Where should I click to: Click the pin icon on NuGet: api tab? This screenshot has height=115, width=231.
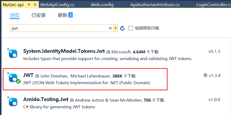coord(29,5)
